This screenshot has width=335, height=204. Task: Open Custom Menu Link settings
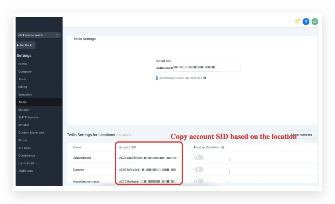pos(31,132)
